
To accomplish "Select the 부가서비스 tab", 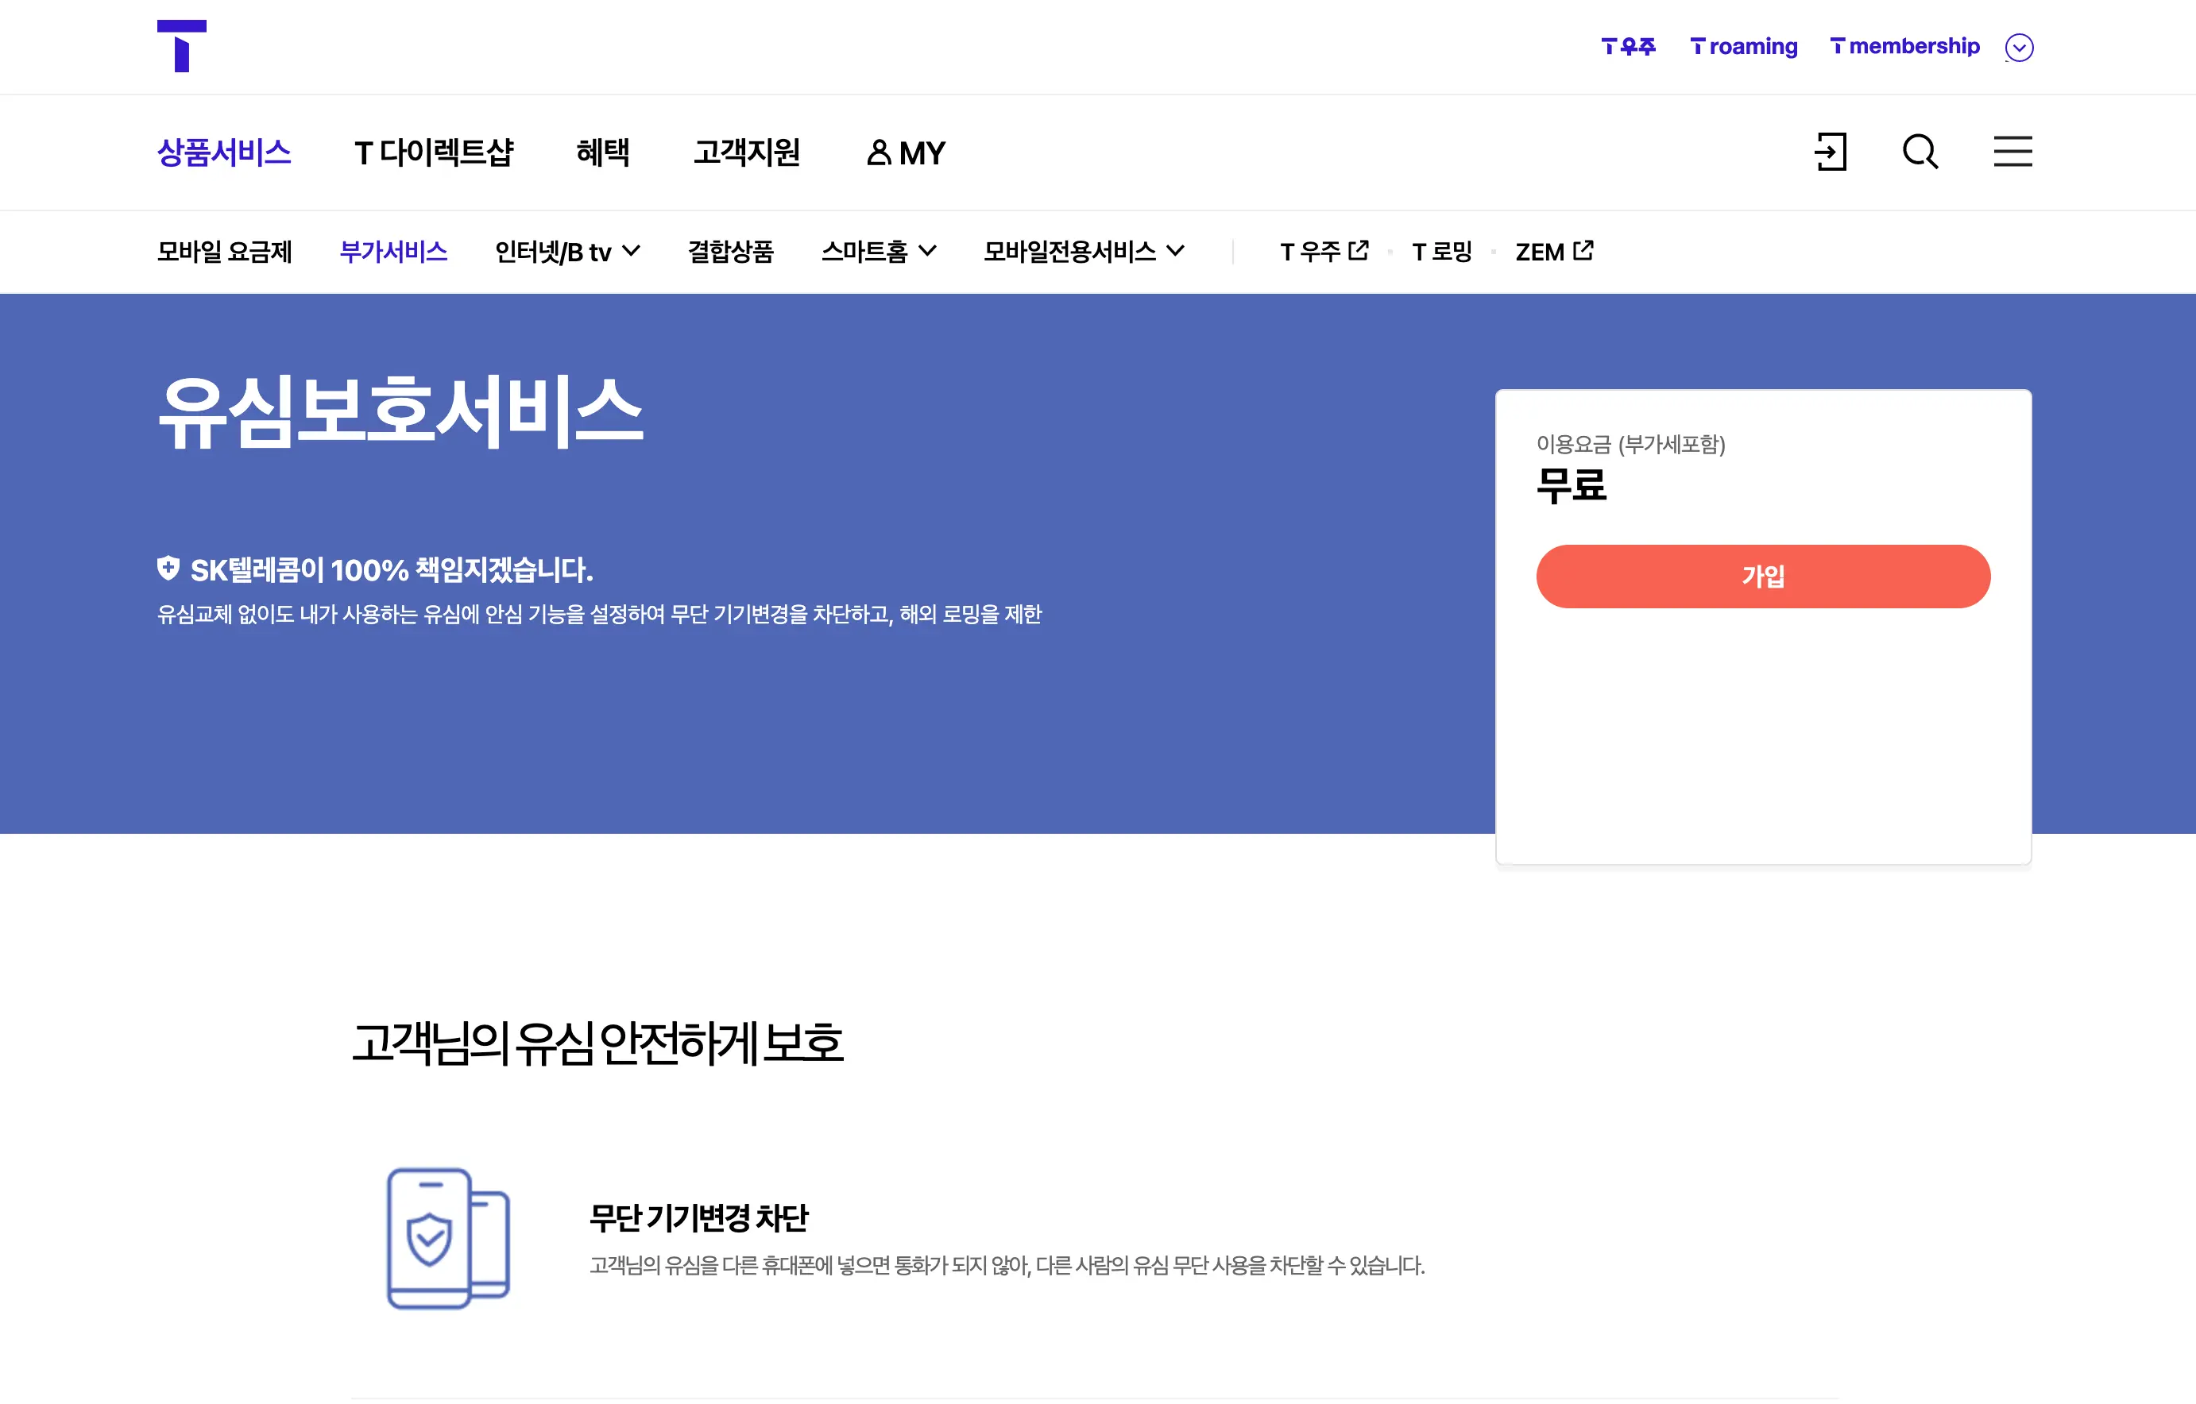I will coord(393,251).
